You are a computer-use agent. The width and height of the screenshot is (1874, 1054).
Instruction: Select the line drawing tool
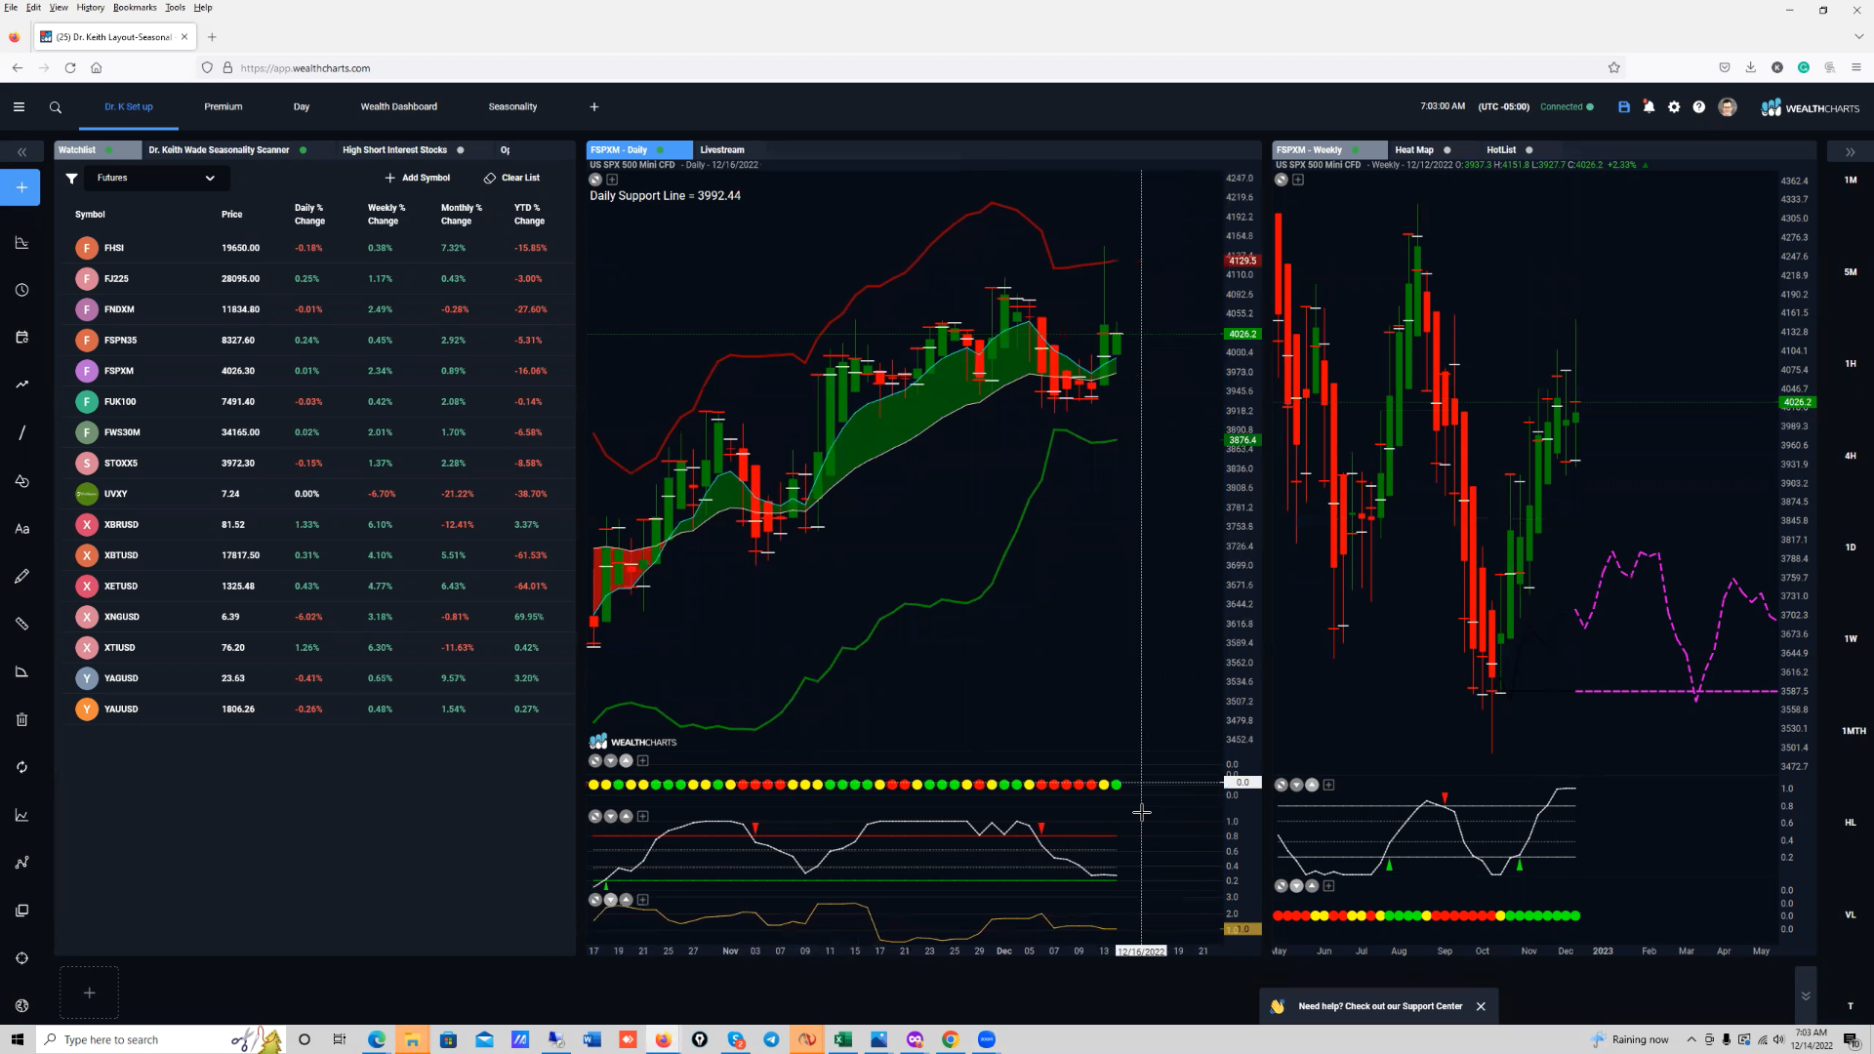[21, 432]
